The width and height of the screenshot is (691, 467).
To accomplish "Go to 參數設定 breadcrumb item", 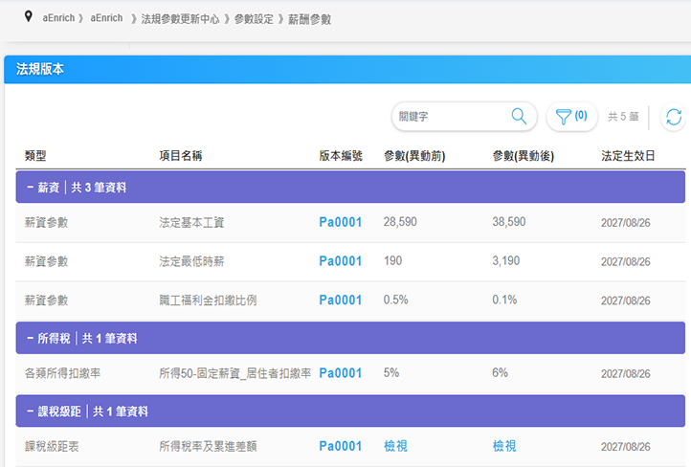I will pyautogui.click(x=254, y=18).
